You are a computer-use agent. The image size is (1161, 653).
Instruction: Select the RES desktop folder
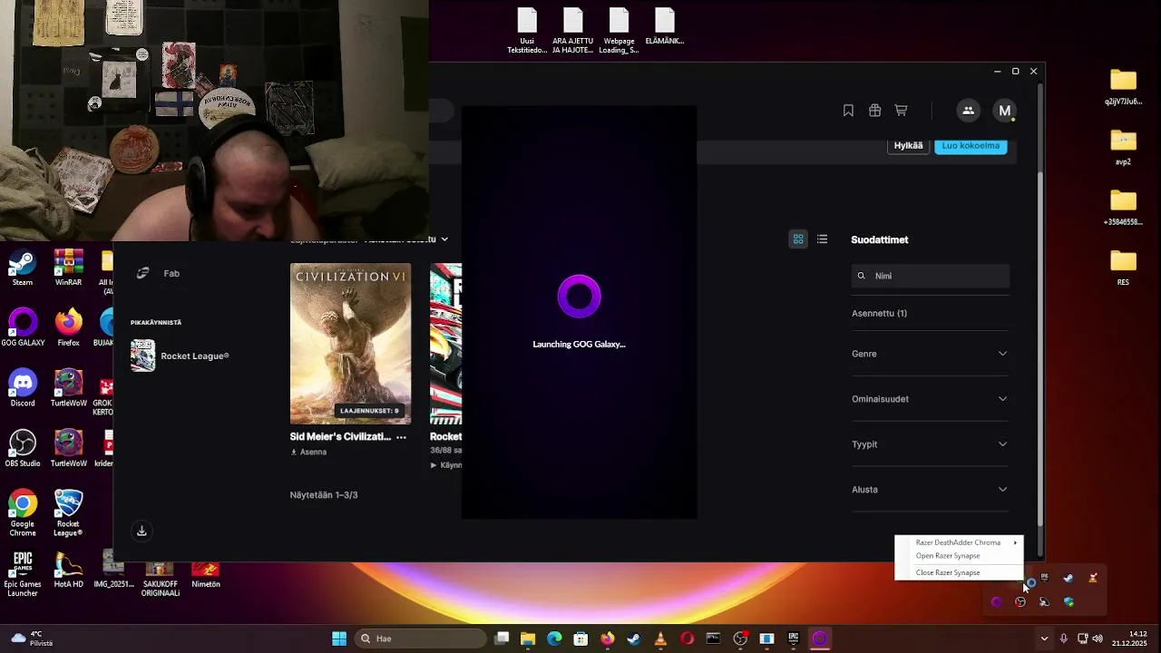pyautogui.click(x=1123, y=268)
